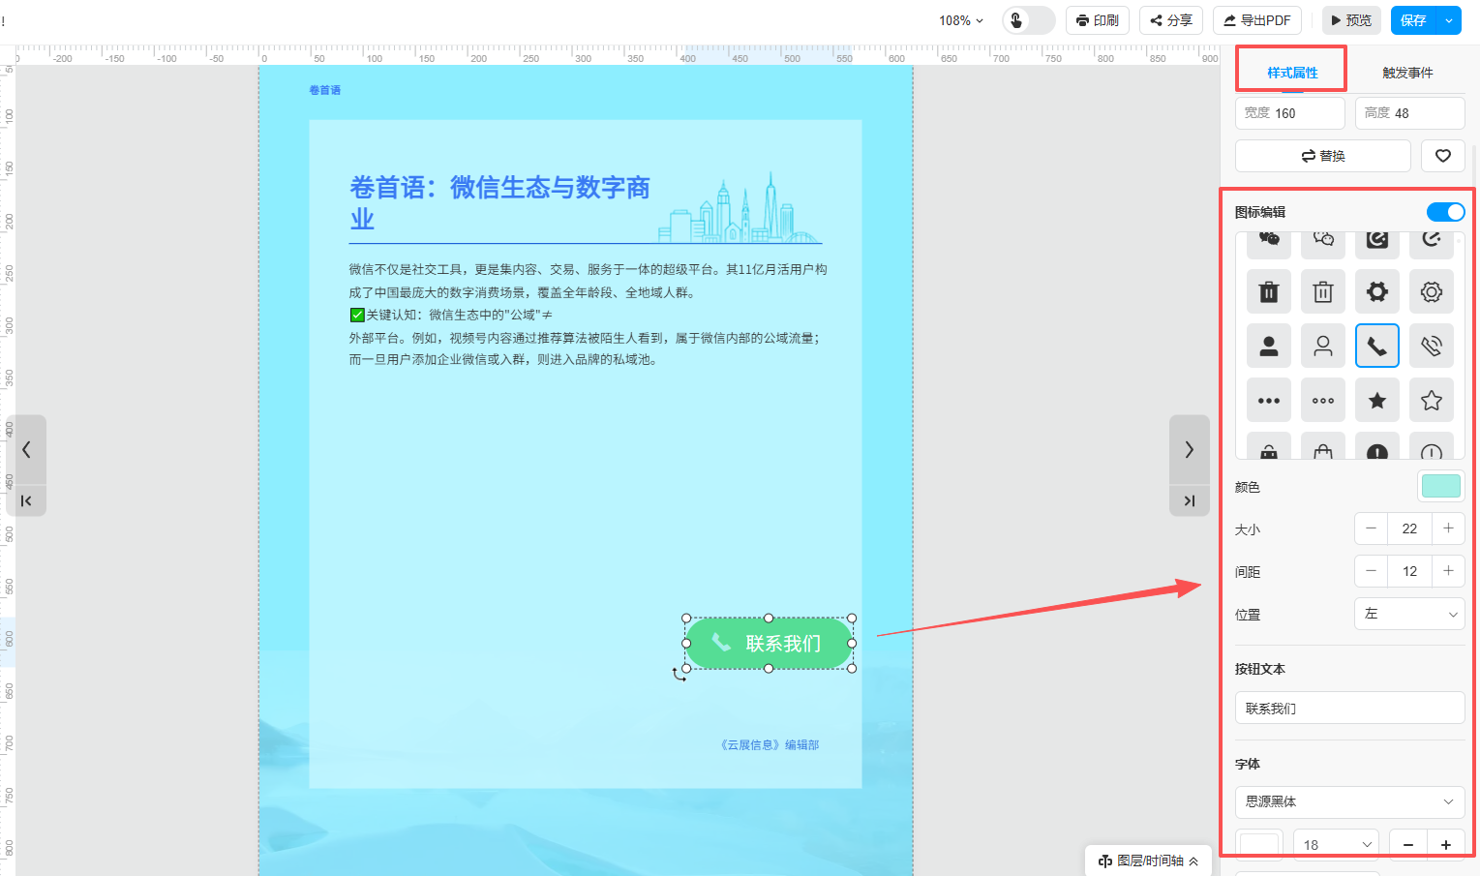
Task: Open the 108% zoom dropdown
Action: (x=960, y=20)
